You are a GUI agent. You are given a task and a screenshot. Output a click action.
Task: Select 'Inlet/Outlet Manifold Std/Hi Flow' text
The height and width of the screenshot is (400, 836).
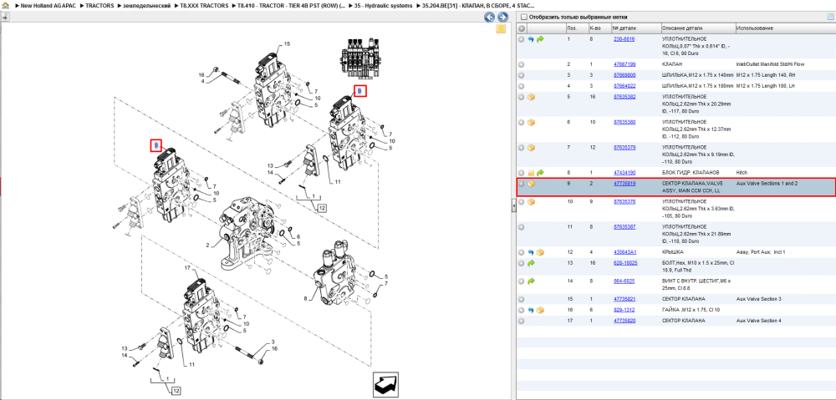771,64
